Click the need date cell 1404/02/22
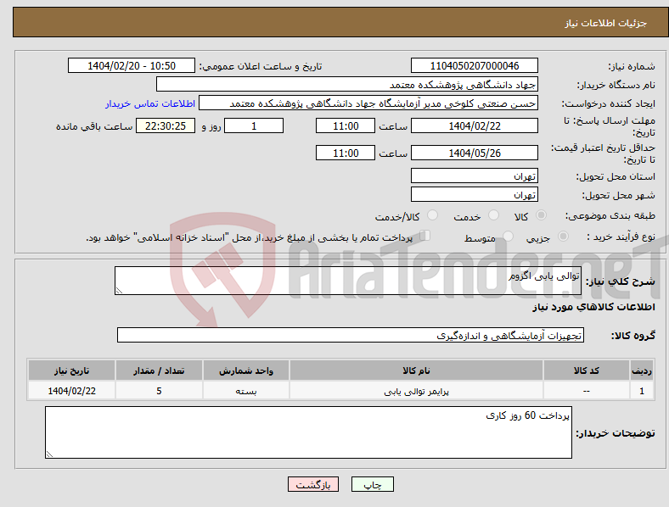 71,391
